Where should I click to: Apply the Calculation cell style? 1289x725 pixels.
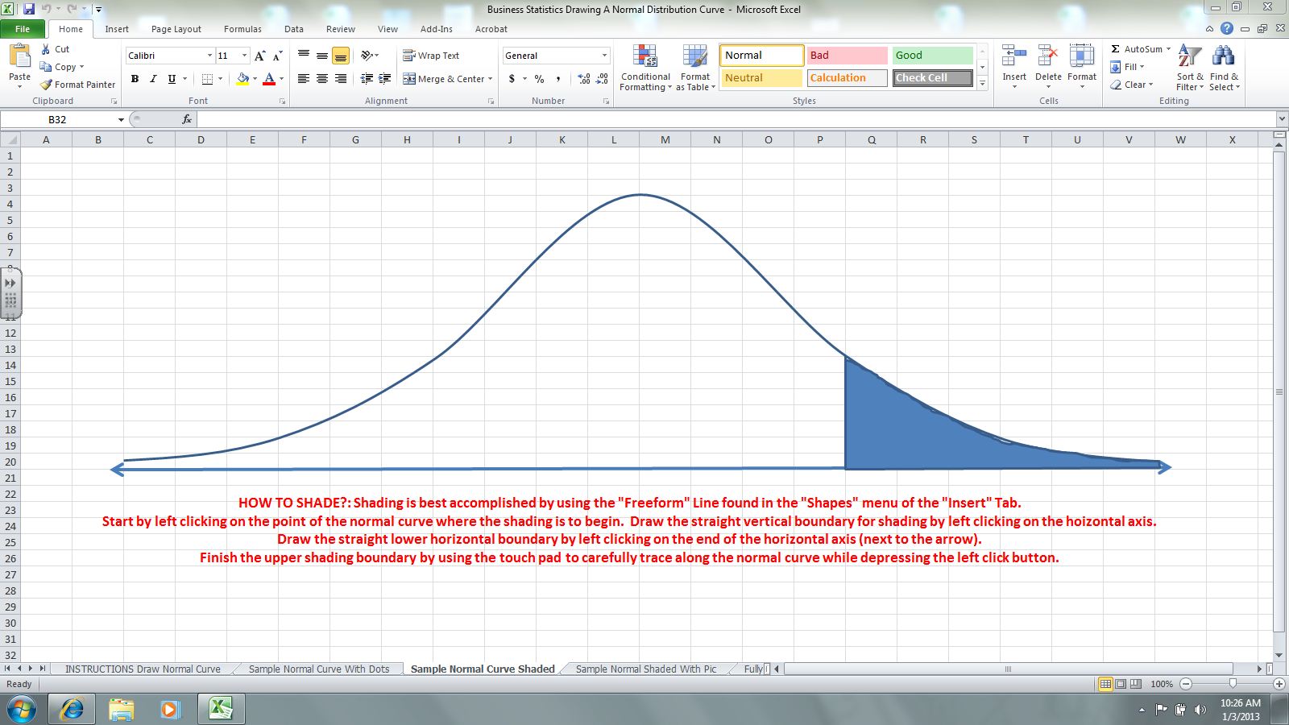[x=847, y=78]
